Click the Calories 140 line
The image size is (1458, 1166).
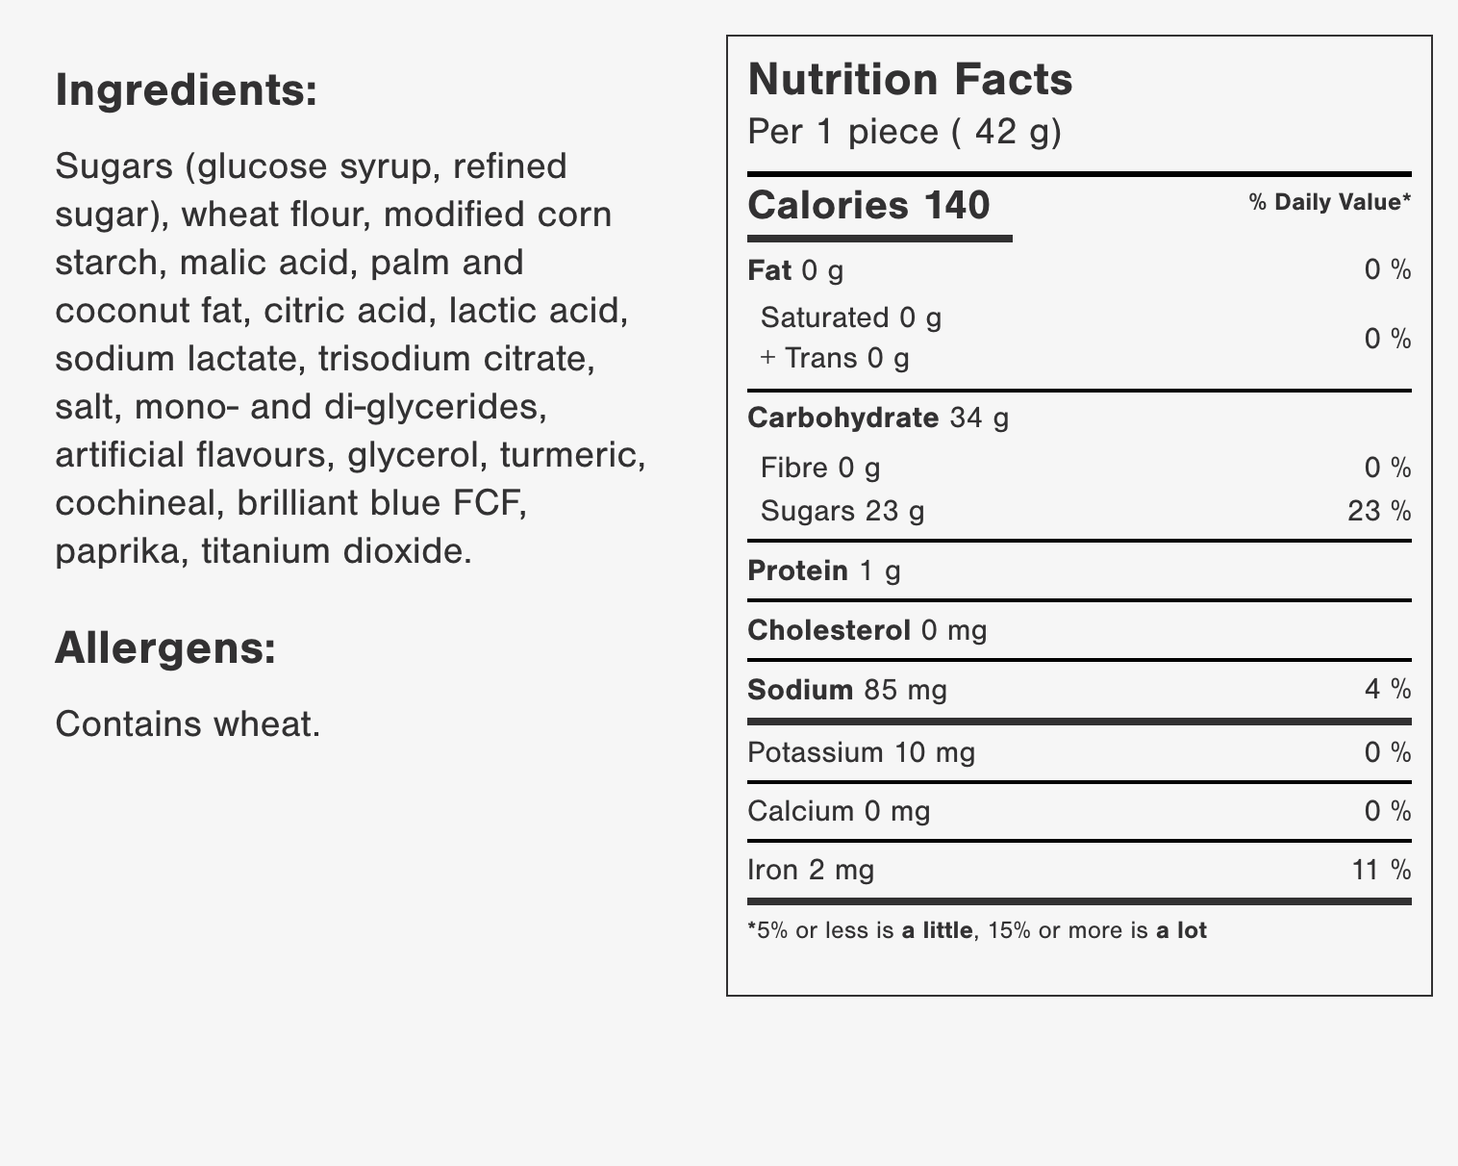tap(868, 205)
